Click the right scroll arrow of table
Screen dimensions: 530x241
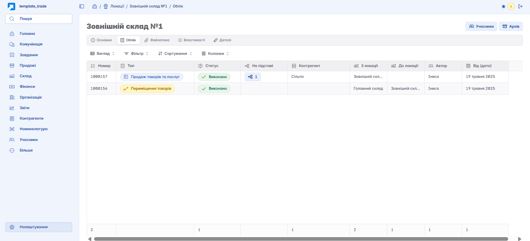pos(519,239)
